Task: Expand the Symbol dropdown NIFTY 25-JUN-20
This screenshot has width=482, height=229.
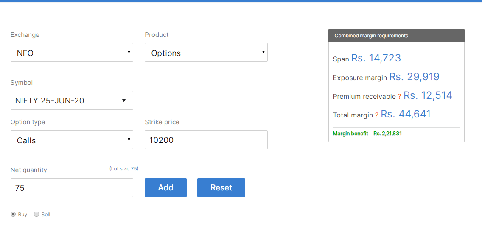Action: (x=72, y=100)
